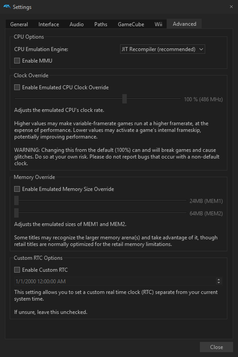The image size is (238, 357).
Task: Switch to the Wii tab
Action: tap(158, 24)
